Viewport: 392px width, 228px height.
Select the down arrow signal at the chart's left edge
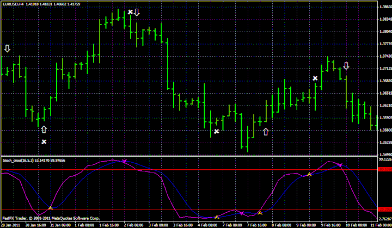coord(7,48)
